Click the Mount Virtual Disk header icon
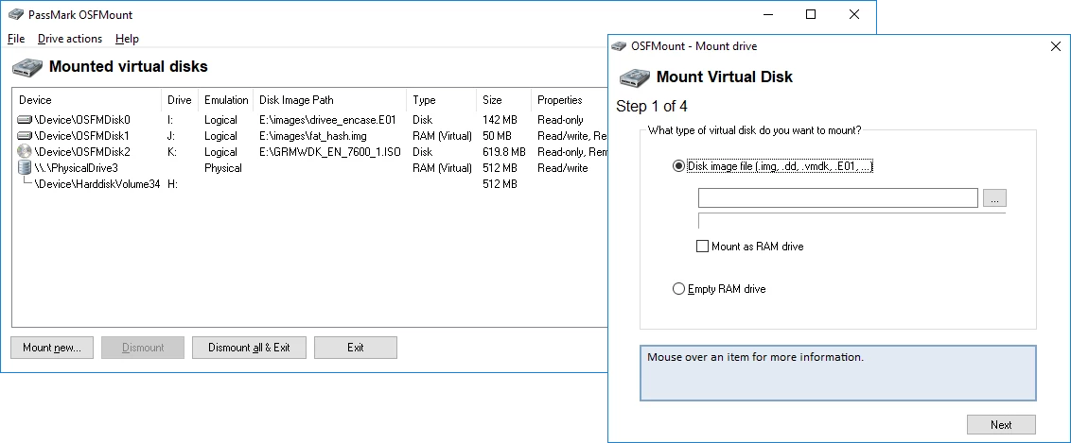Viewport: 1071px width, 443px height. 634,77
